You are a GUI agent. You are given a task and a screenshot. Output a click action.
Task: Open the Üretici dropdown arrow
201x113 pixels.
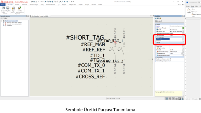tap(183, 39)
